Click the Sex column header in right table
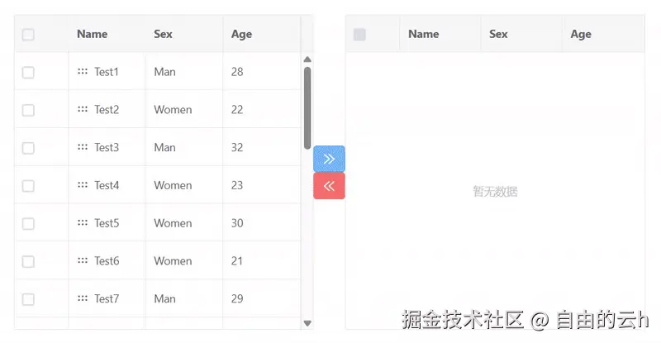 point(498,34)
